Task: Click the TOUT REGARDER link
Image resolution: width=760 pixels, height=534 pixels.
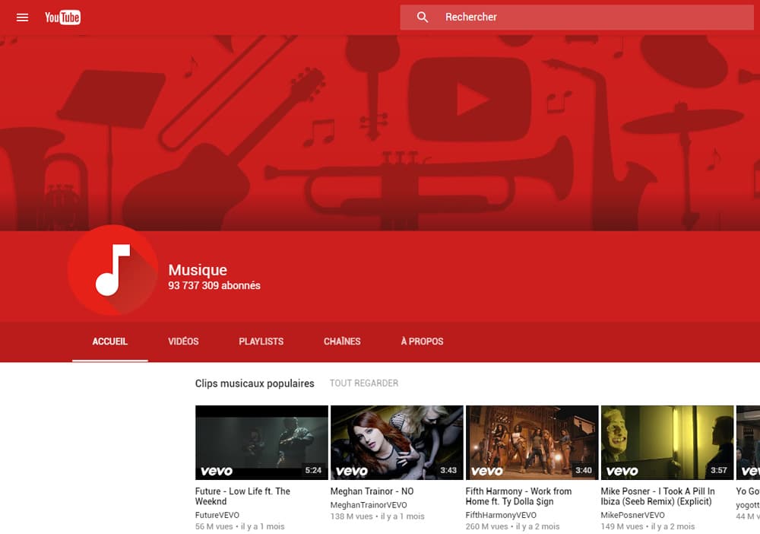Action: click(x=364, y=383)
